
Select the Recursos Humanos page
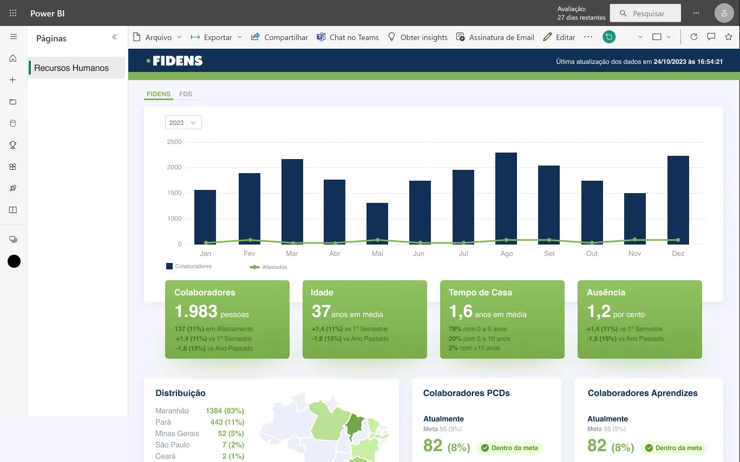[x=76, y=68]
